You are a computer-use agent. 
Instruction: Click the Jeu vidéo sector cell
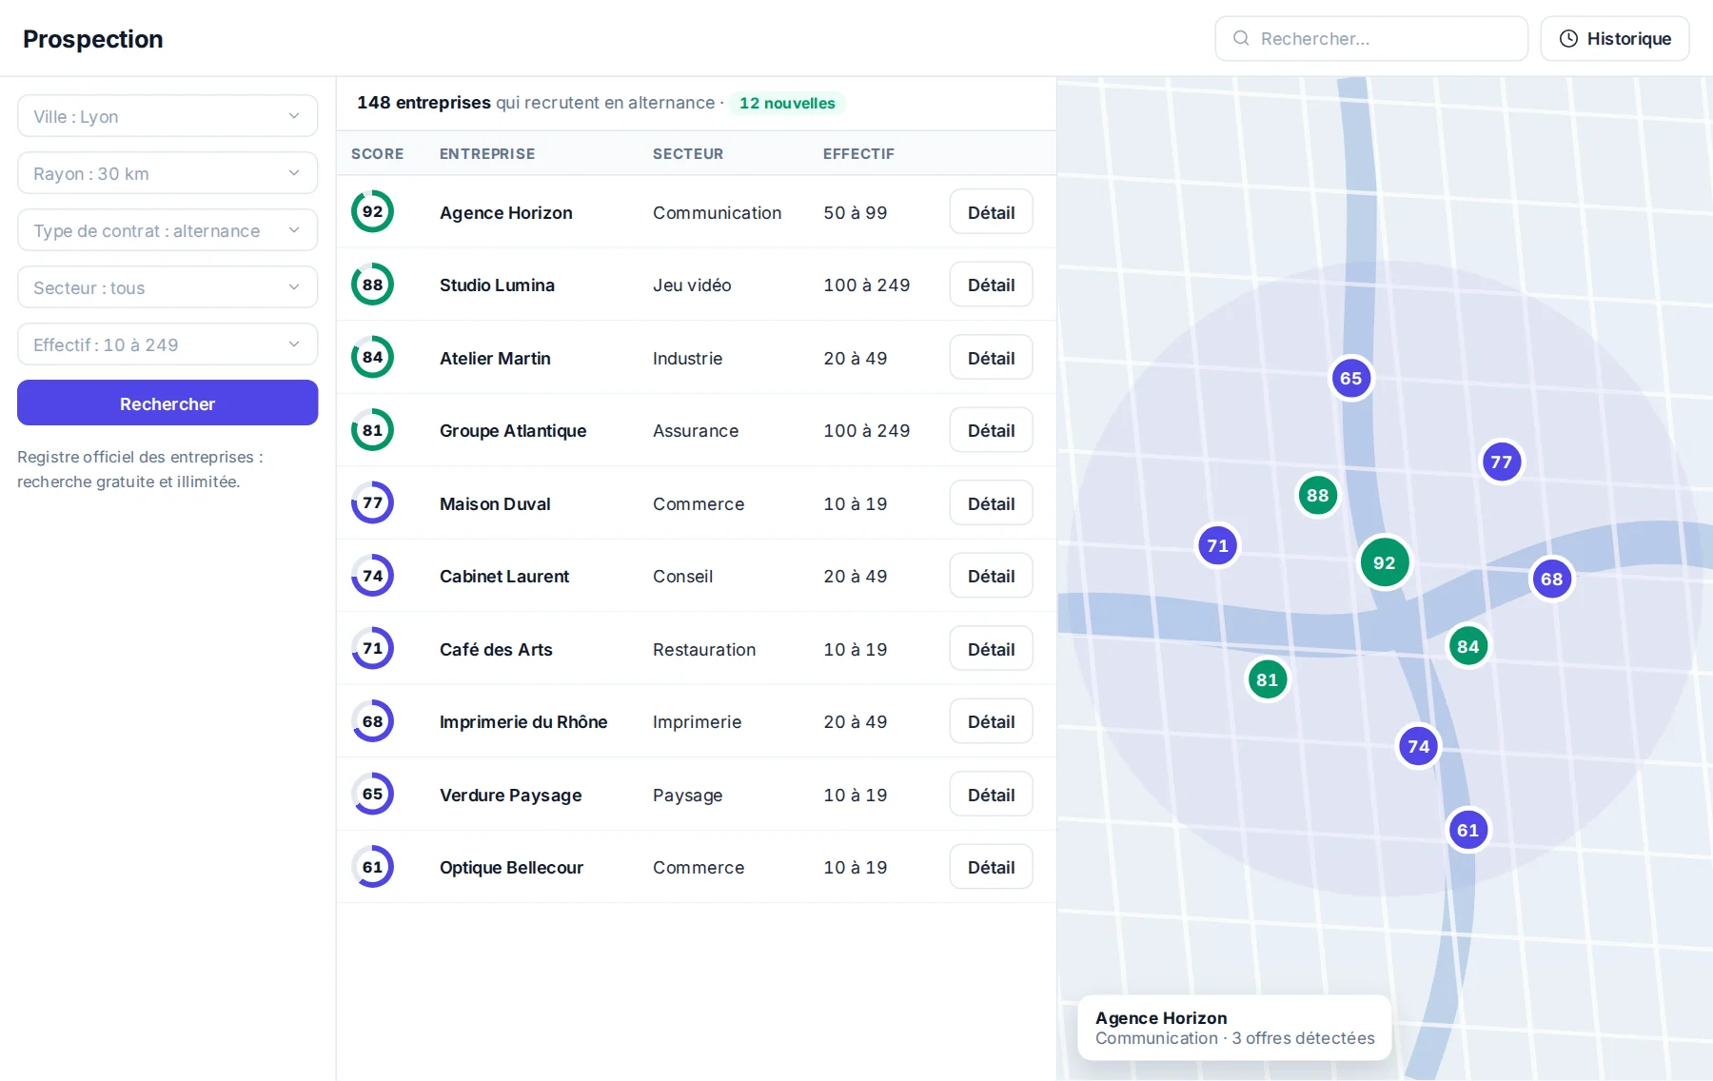click(692, 285)
